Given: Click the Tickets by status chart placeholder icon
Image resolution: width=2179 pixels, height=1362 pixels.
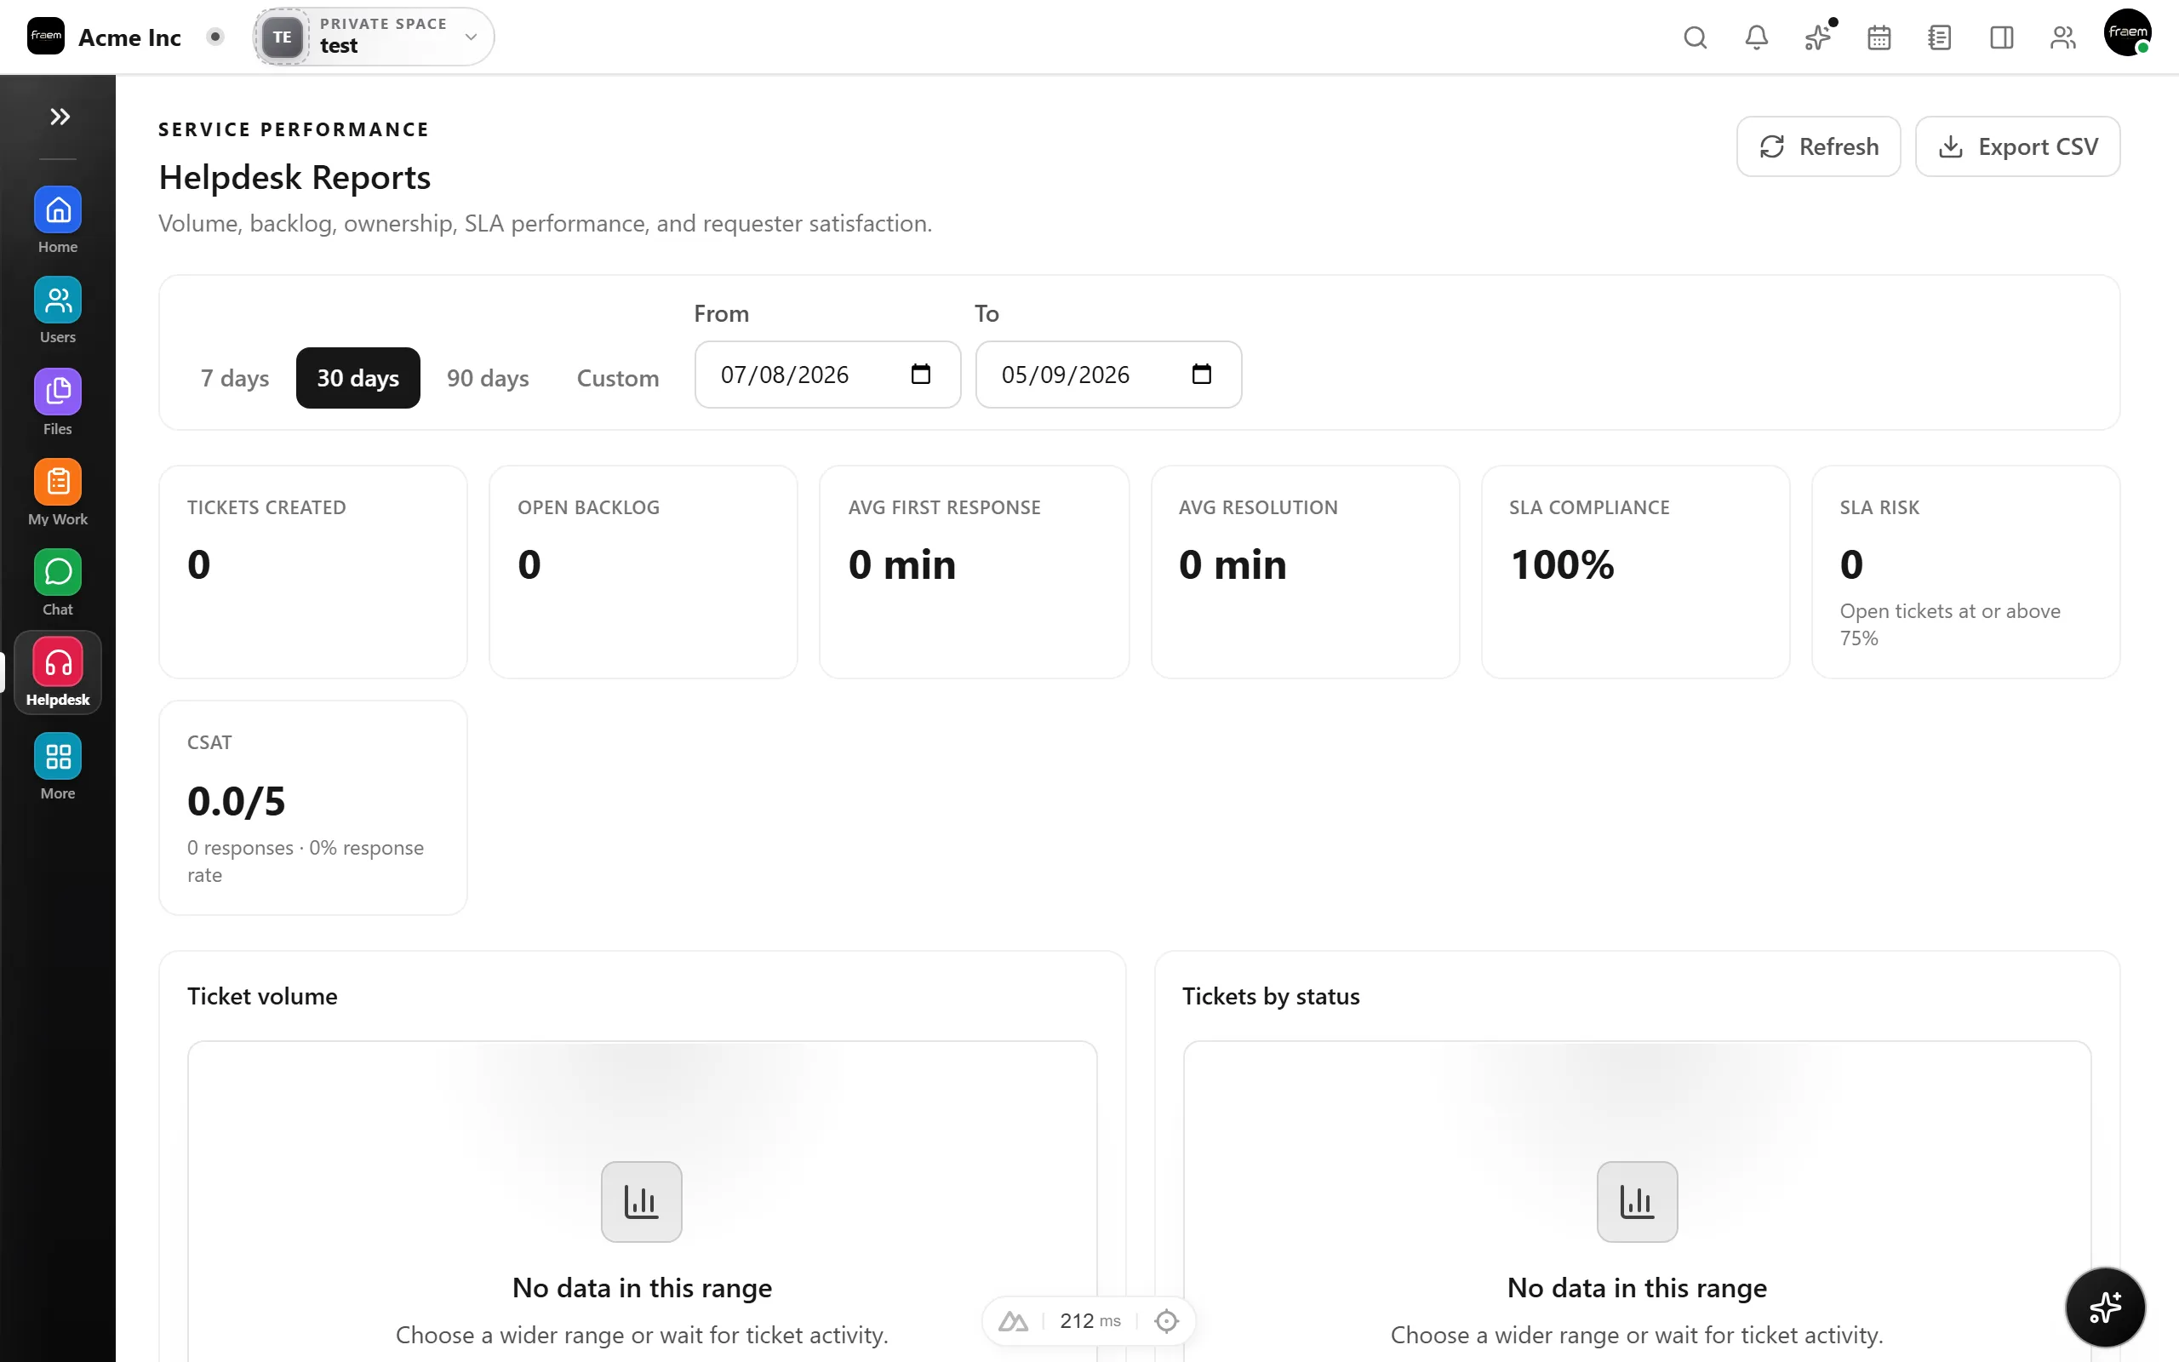Looking at the screenshot, I should (1636, 1201).
